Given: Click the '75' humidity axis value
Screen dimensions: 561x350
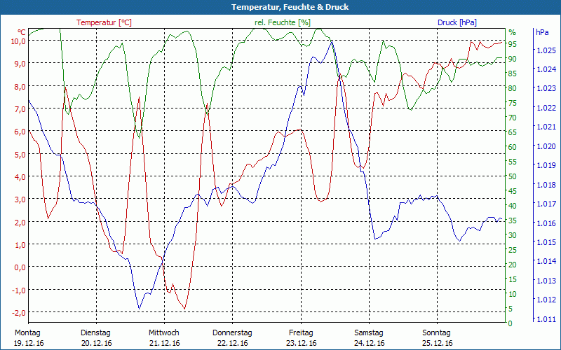Looking at the screenshot, I should [513, 103].
